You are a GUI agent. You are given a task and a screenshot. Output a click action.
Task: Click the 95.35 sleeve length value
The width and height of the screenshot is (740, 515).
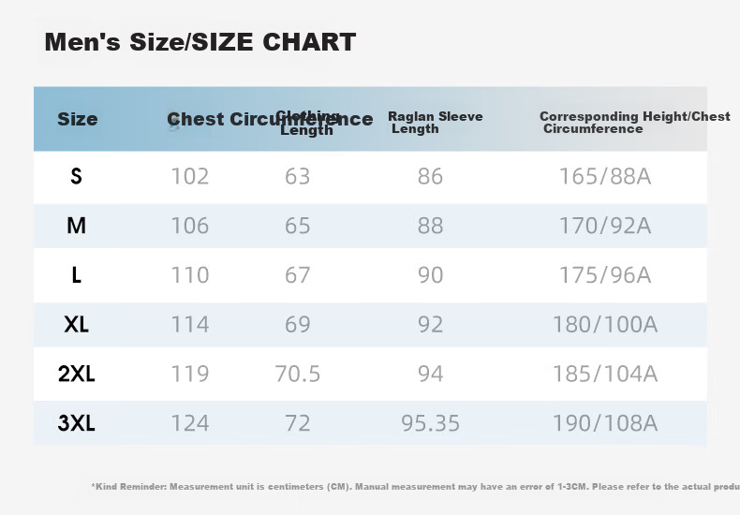point(430,423)
